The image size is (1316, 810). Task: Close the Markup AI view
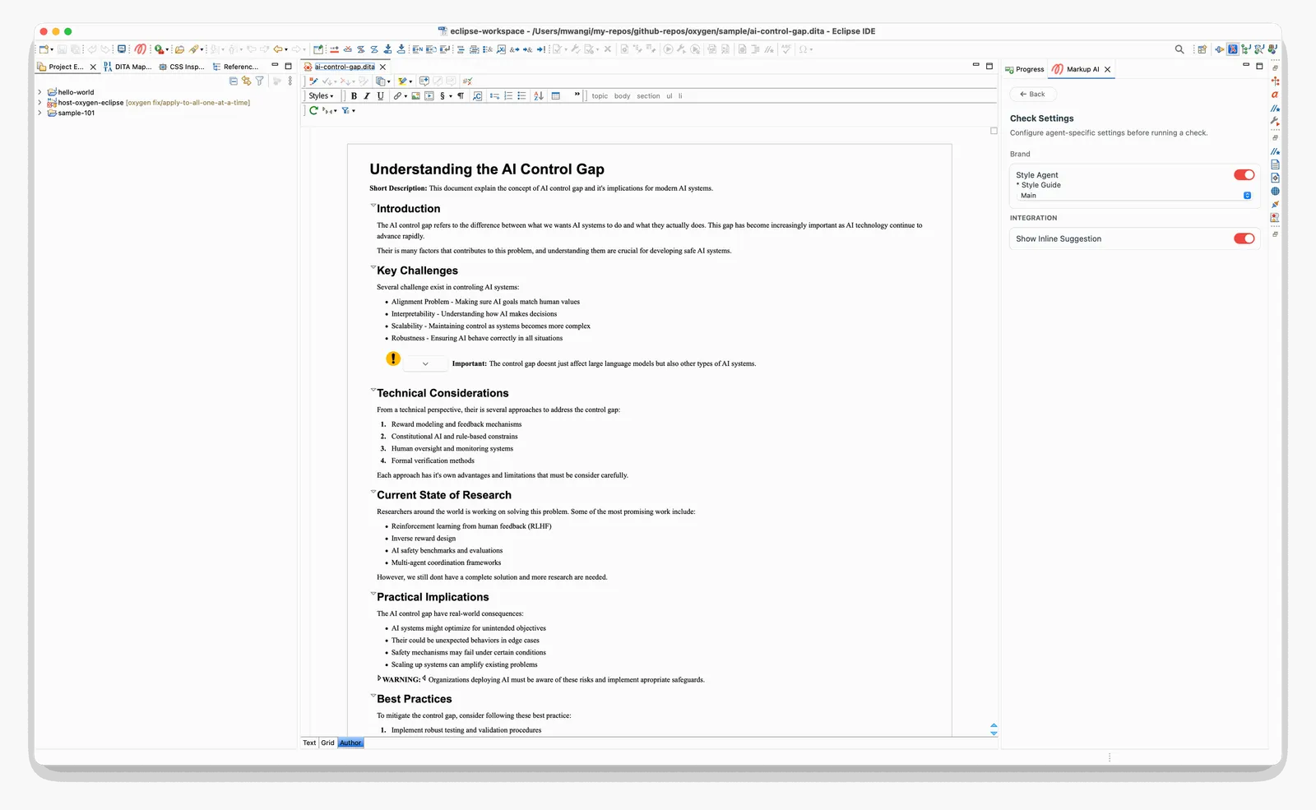(1108, 69)
